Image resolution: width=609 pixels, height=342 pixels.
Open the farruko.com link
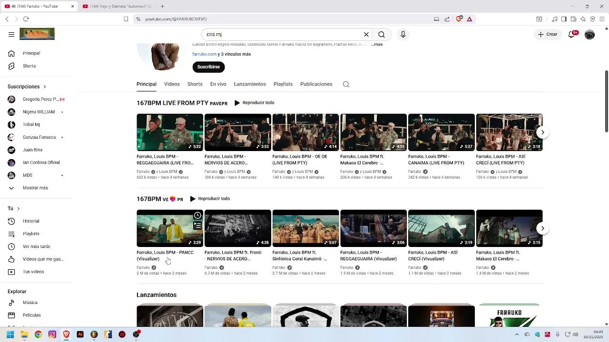205,54
